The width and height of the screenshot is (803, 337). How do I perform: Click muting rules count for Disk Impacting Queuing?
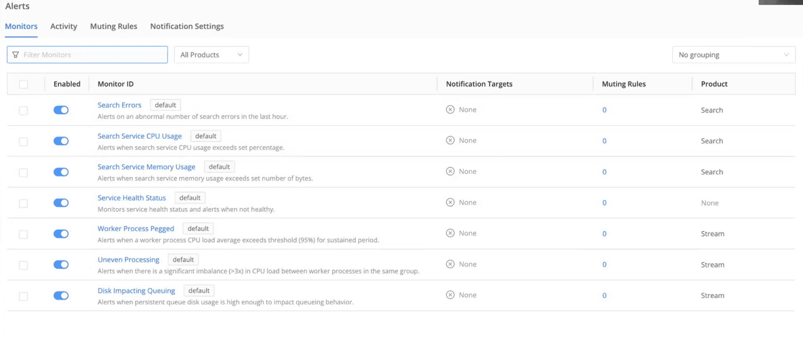(604, 296)
